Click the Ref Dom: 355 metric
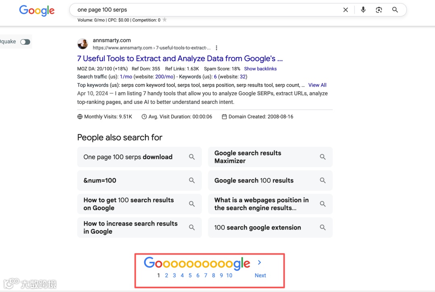The image size is (435, 292). (146, 69)
